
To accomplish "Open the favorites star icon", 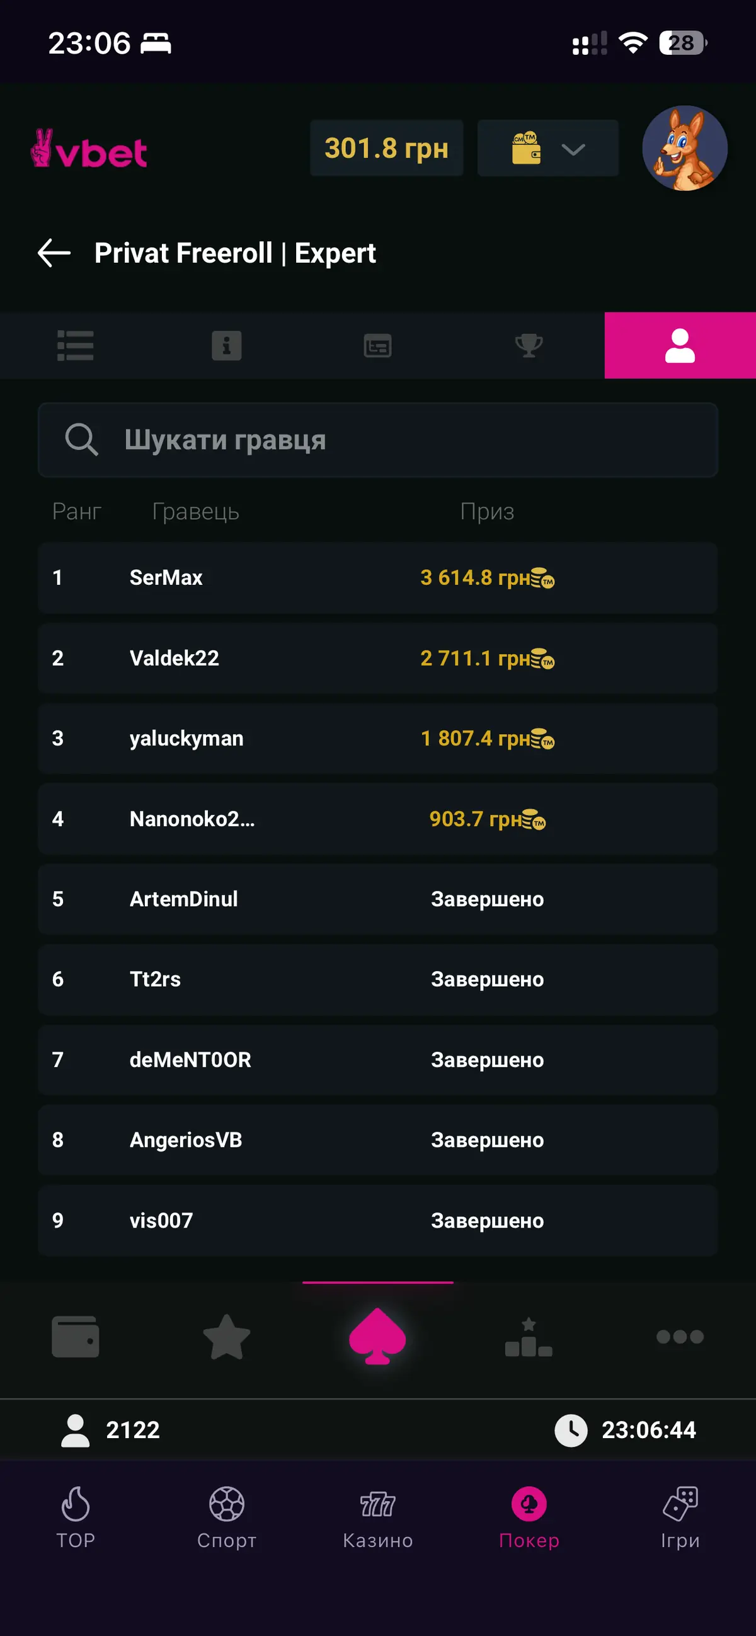I will coord(227,1336).
